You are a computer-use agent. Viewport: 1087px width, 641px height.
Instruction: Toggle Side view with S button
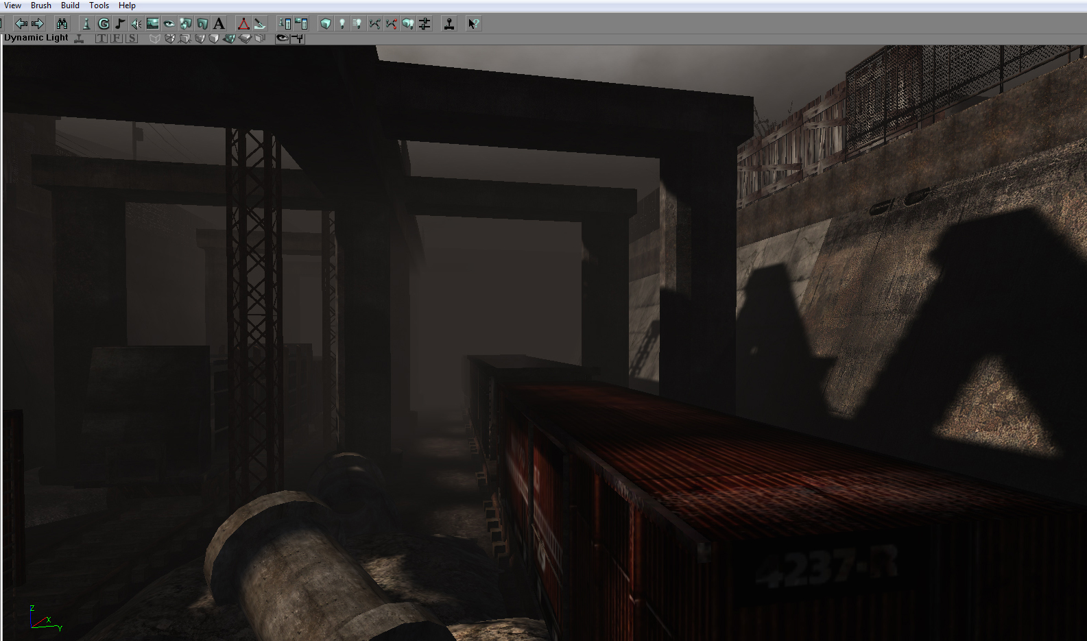132,38
